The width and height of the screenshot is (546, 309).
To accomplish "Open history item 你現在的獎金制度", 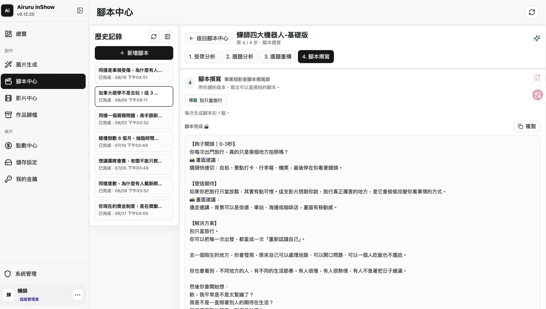I will click(134, 210).
